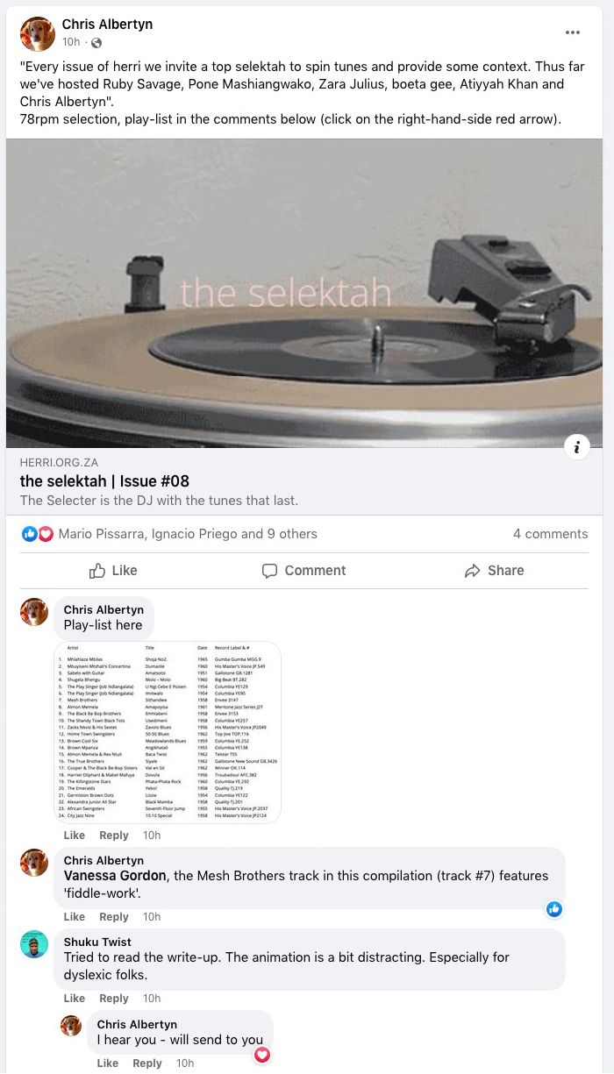Share the post

tap(494, 571)
